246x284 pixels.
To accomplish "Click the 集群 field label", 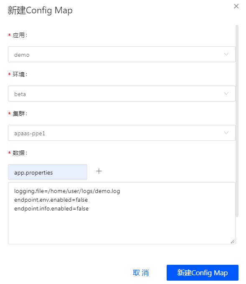I will 20,114.
